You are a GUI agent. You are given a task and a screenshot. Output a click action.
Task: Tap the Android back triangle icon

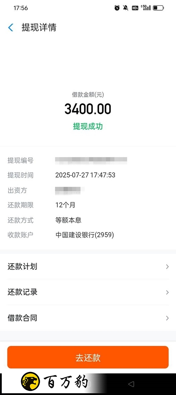coord(131,384)
